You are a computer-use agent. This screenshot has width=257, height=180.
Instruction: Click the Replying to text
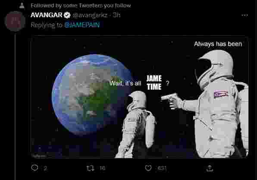47,25
